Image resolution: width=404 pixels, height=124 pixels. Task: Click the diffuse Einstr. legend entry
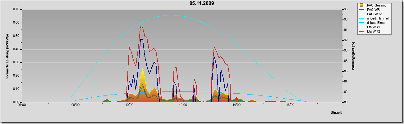374,23
